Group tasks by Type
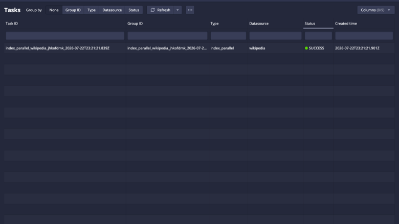This screenshot has width=399, height=224. 92,10
